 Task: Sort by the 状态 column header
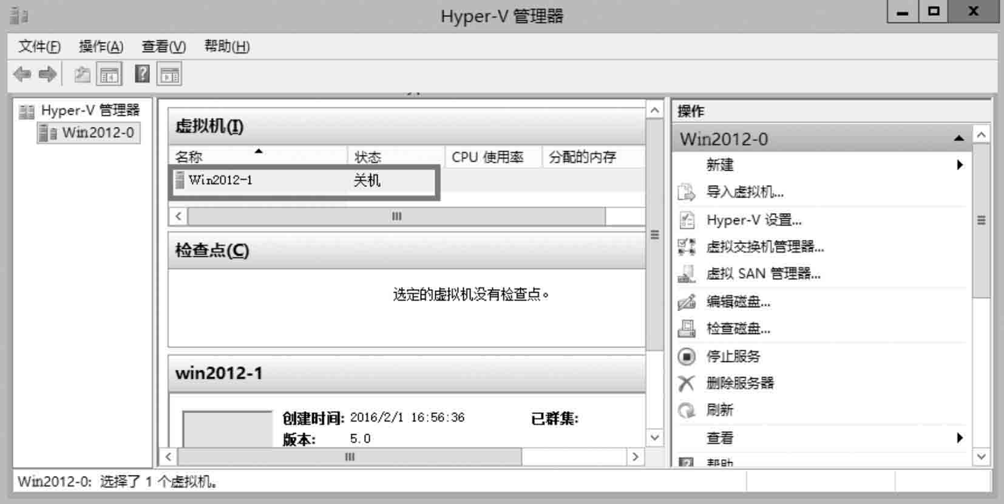tap(396, 157)
